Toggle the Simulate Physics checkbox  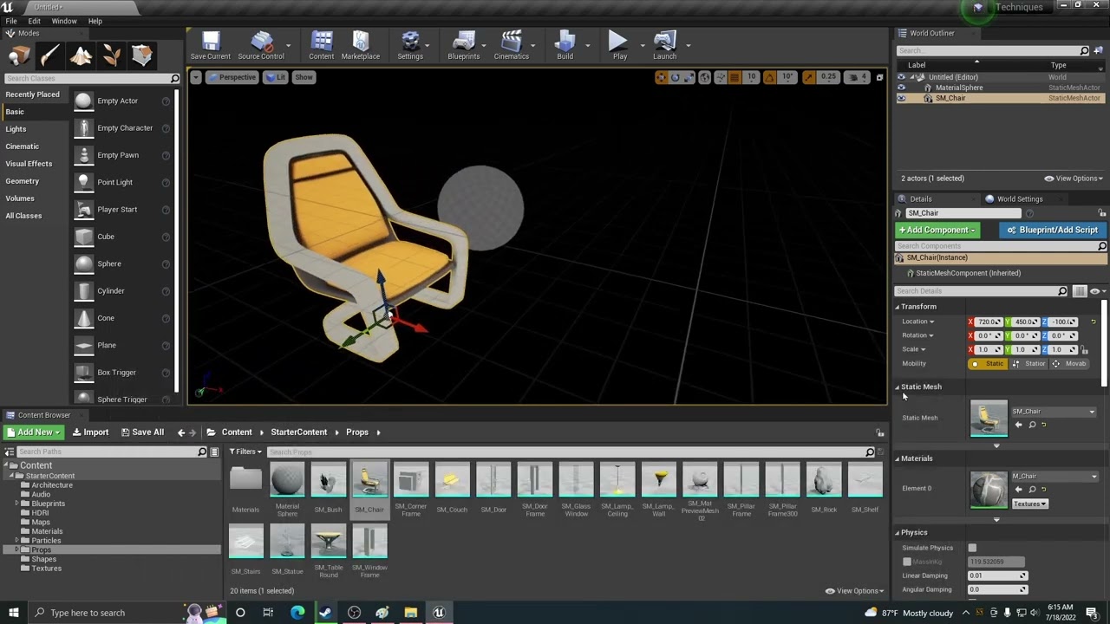pyautogui.click(x=972, y=548)
